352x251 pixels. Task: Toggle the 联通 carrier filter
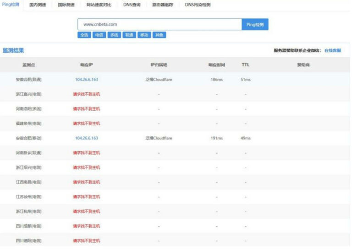click(x=129, y=35)
